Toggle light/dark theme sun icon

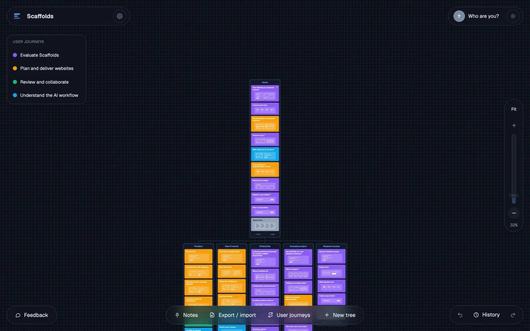(x=513, y=16)
